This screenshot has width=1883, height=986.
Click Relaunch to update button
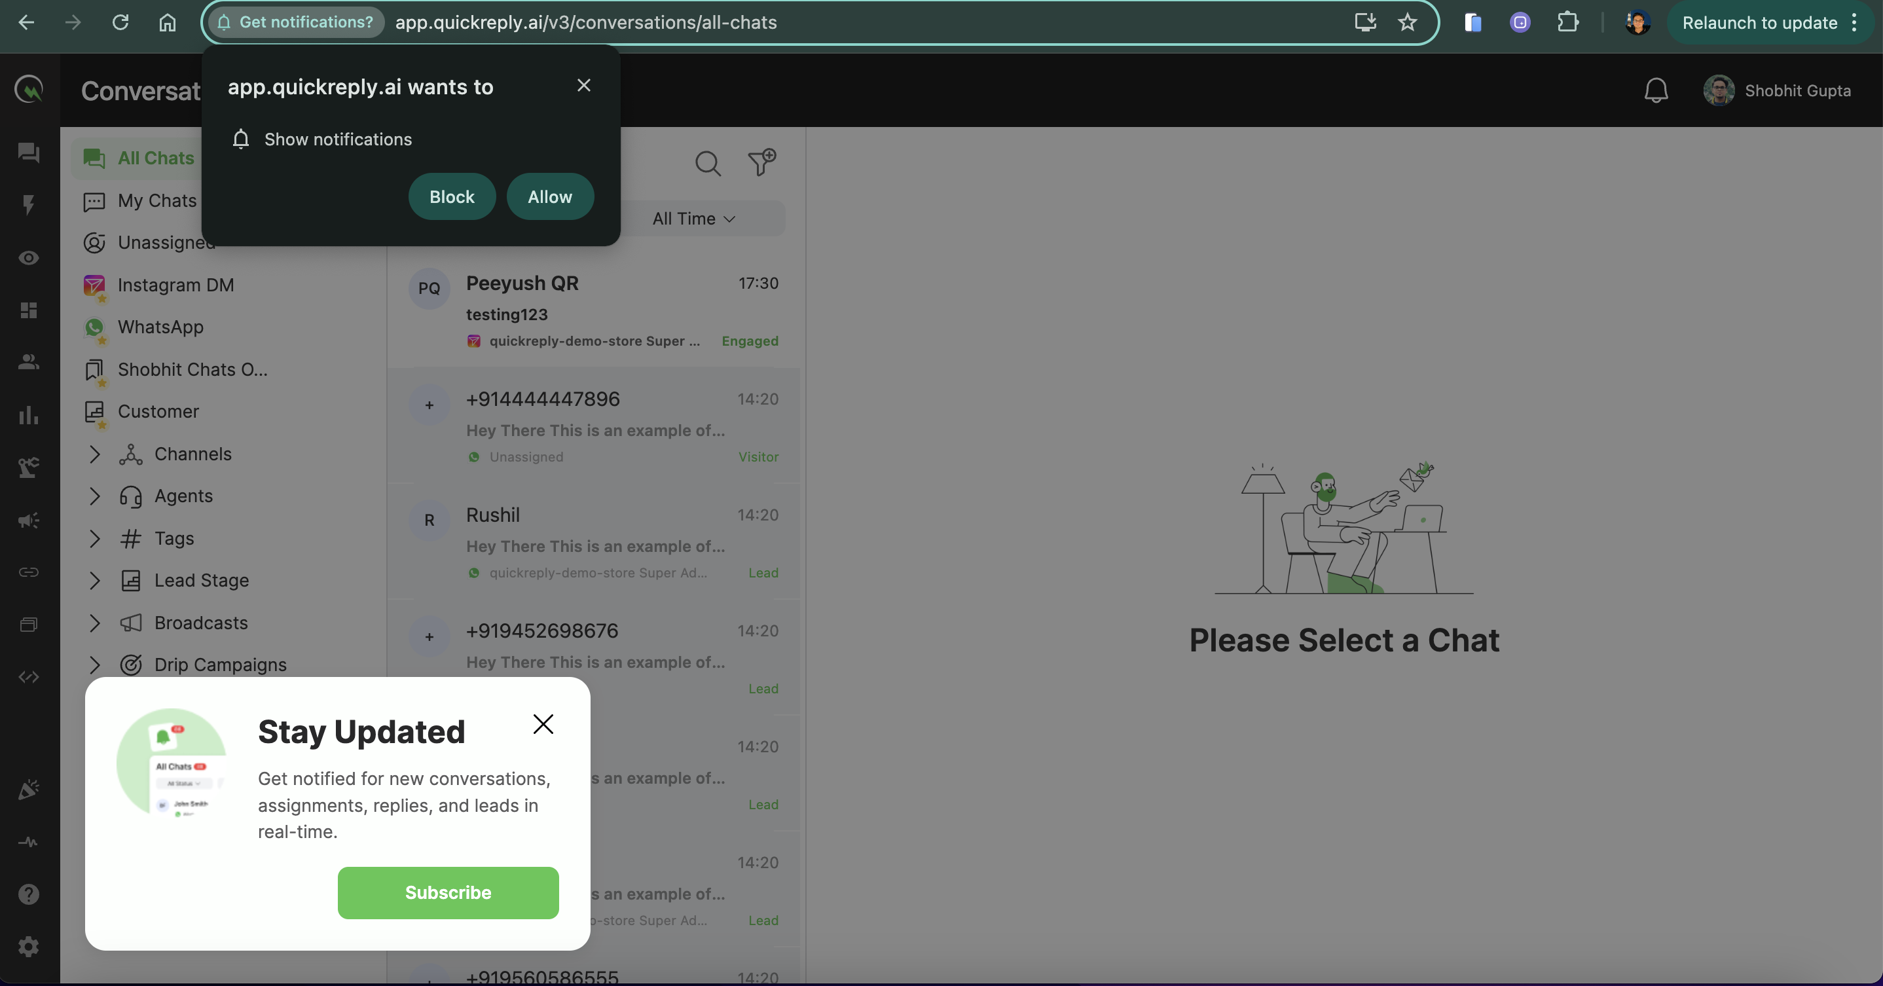point(1759,23)
